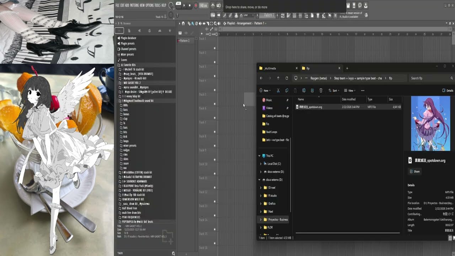Open the View dropdown in File Explorer

(x=350, y=91)
